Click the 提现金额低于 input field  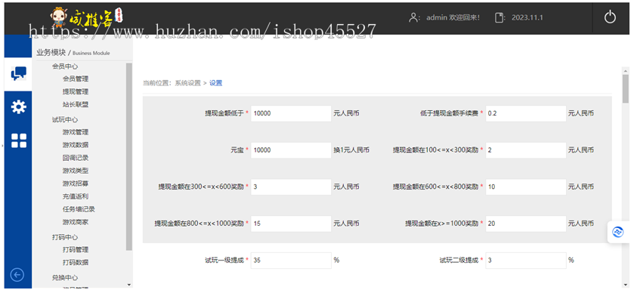click(291, 113)
